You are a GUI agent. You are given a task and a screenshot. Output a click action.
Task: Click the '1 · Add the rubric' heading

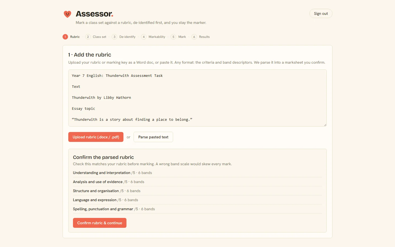point(90,55)
